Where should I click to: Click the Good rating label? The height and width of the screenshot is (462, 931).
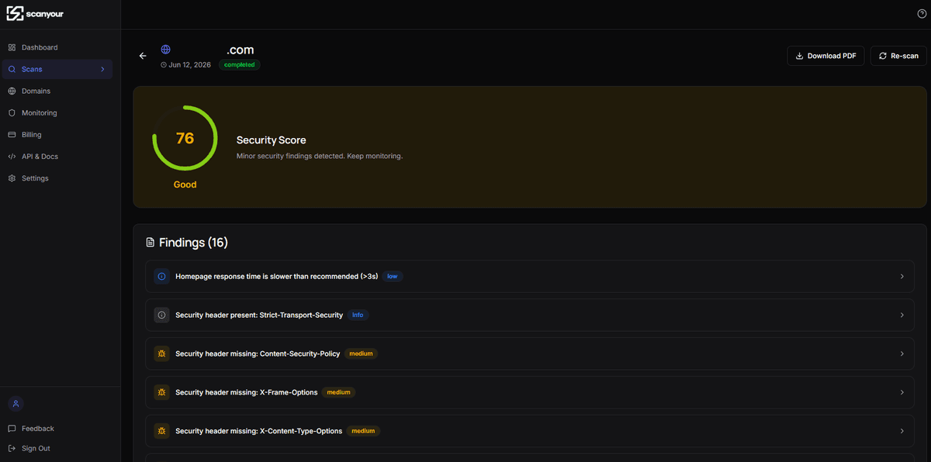click(185, 184)
